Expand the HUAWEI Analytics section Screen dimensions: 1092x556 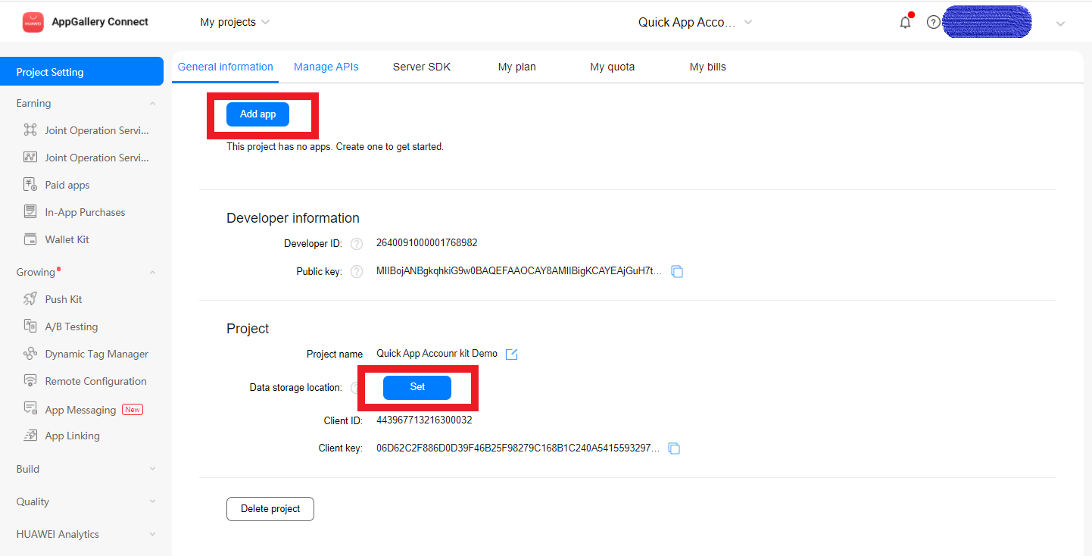(x=152, y=534)
